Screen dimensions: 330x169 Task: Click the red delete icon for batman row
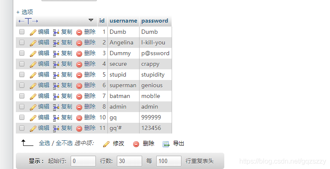coord(79,97)
